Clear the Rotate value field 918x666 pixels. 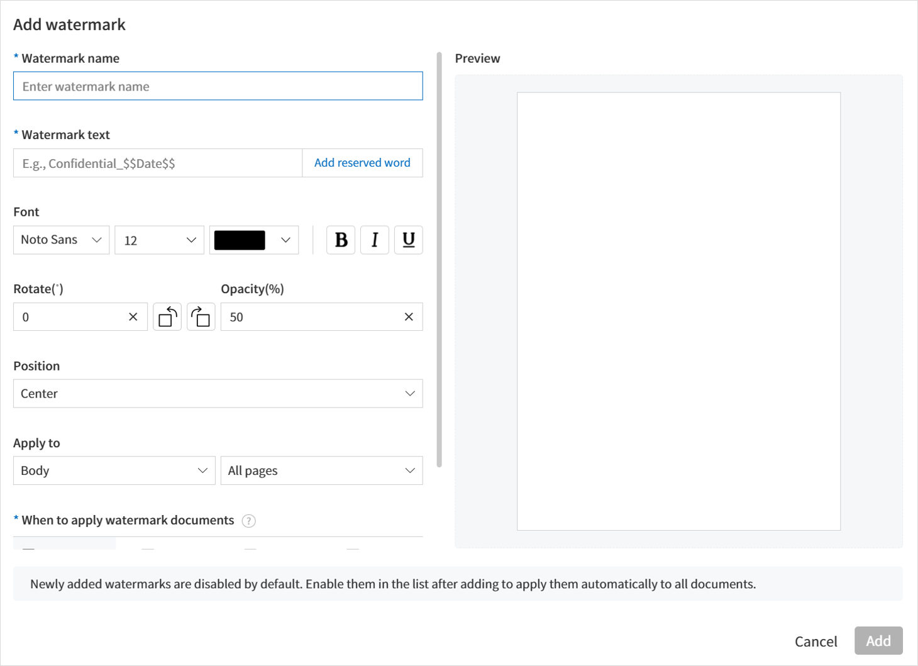coord(133,317)
